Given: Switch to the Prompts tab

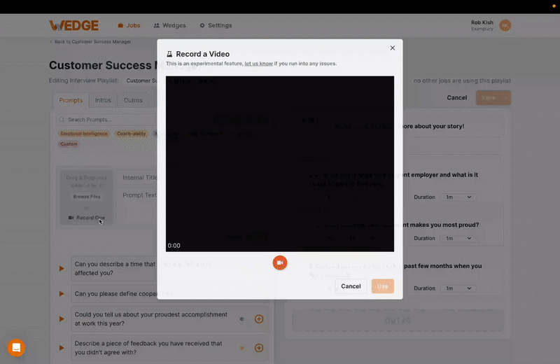Looking at the screenshot, I should [71, 100].
